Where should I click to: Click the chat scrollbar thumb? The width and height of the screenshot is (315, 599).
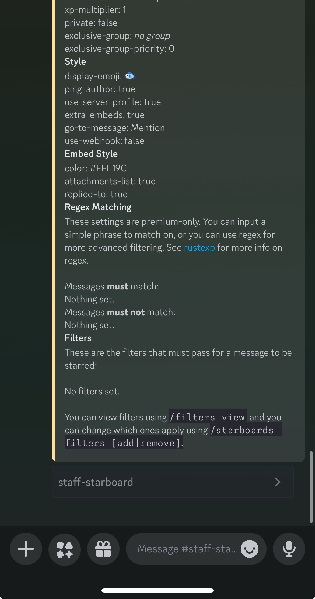pyautogui.click(x=311, y=487)
